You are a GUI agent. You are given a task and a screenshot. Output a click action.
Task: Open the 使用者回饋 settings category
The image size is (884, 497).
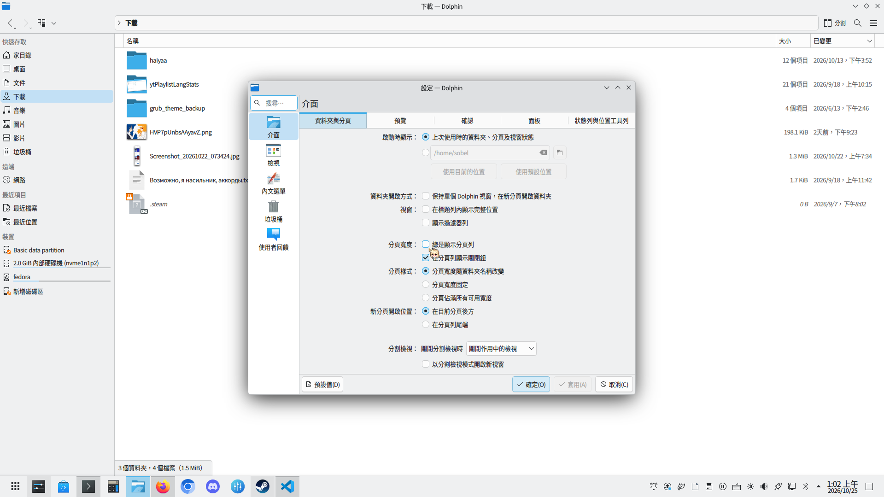[274, 240]
